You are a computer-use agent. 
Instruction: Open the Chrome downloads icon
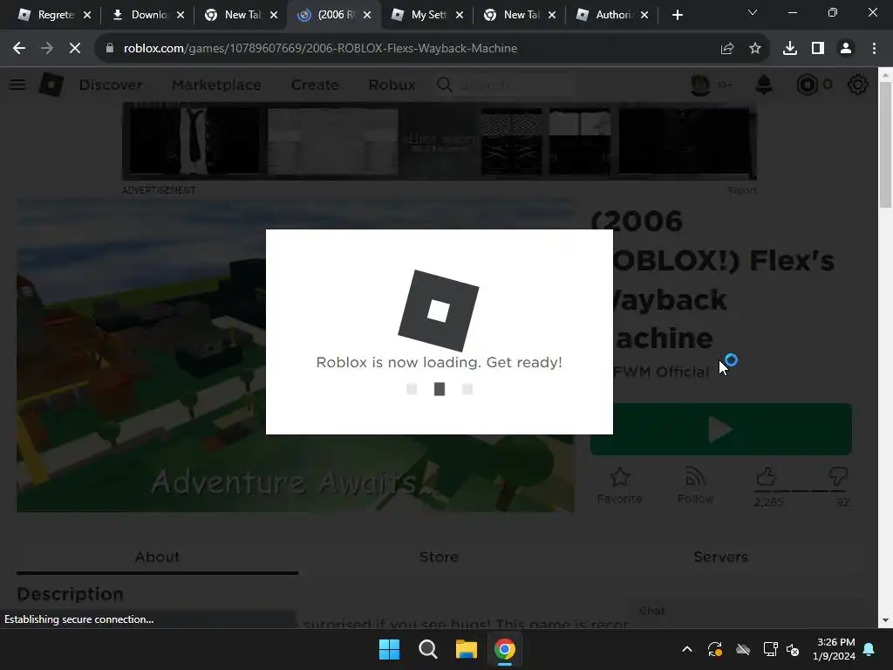(x=790, y=49)
